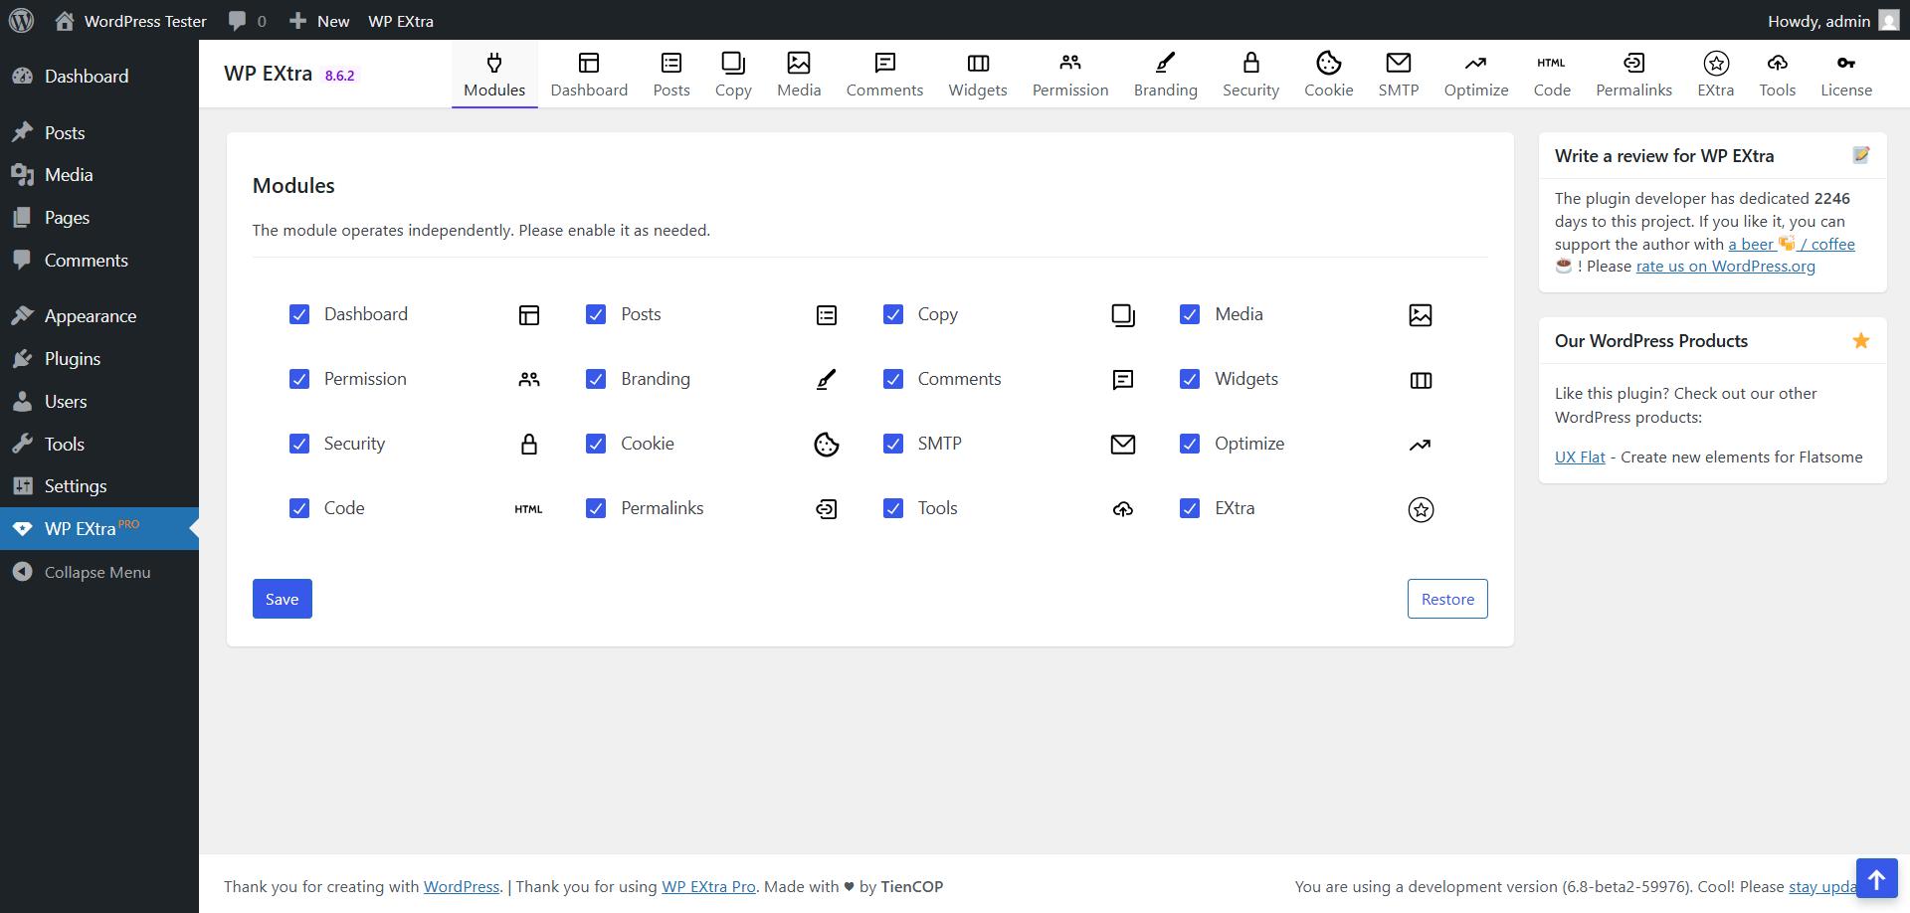Click the Tools cloud upload icon in grid
Image resolution: width=1910 pixels, height=913 pixels.
tap(1122, 509)
